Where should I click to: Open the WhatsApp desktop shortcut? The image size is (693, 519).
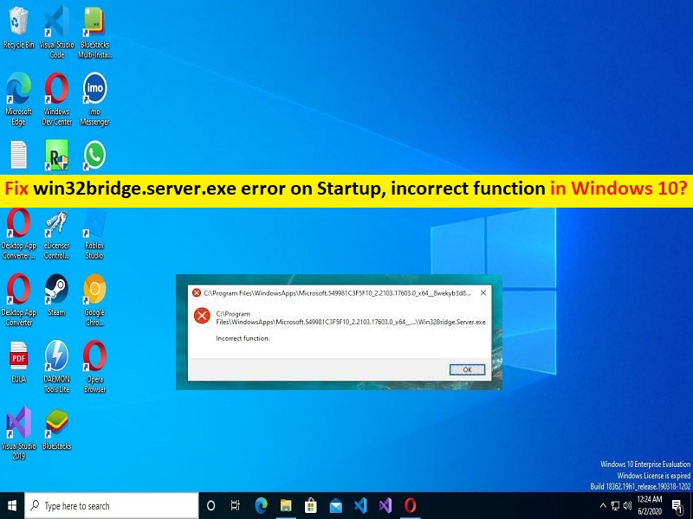pyautogui.click(x=94, y=156)
